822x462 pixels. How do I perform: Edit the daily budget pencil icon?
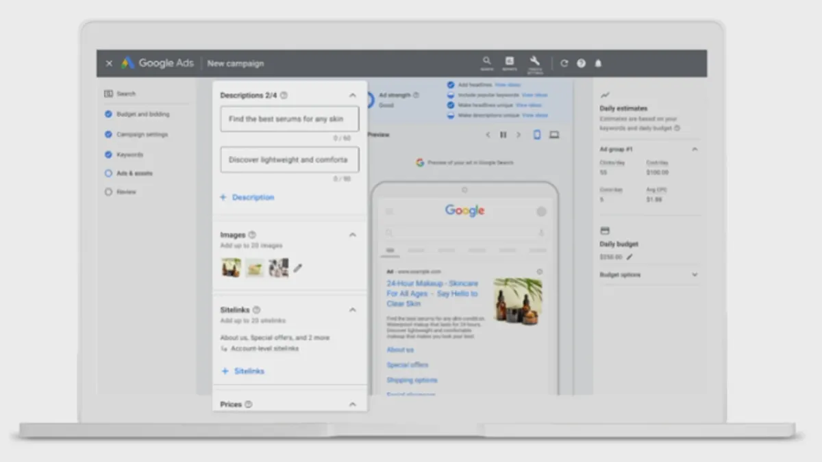tap(630, 257)
